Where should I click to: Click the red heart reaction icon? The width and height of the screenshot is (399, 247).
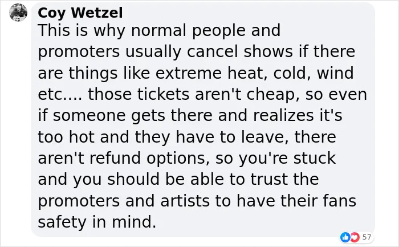coord(355,237)
